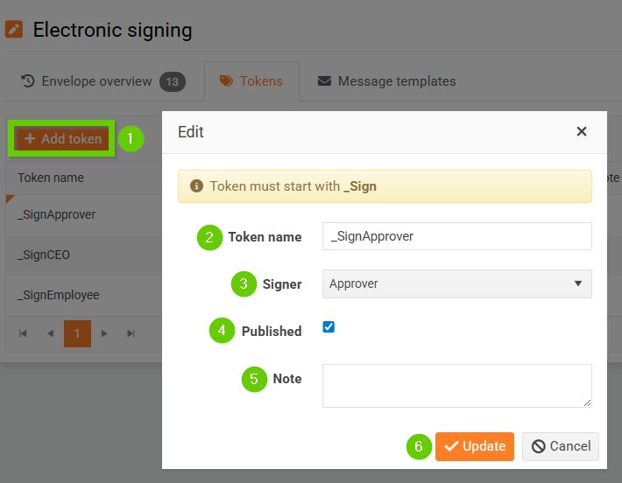Screen dimensions: 622x483
Task: Close the Edit dialog with X
Action: 581,132
